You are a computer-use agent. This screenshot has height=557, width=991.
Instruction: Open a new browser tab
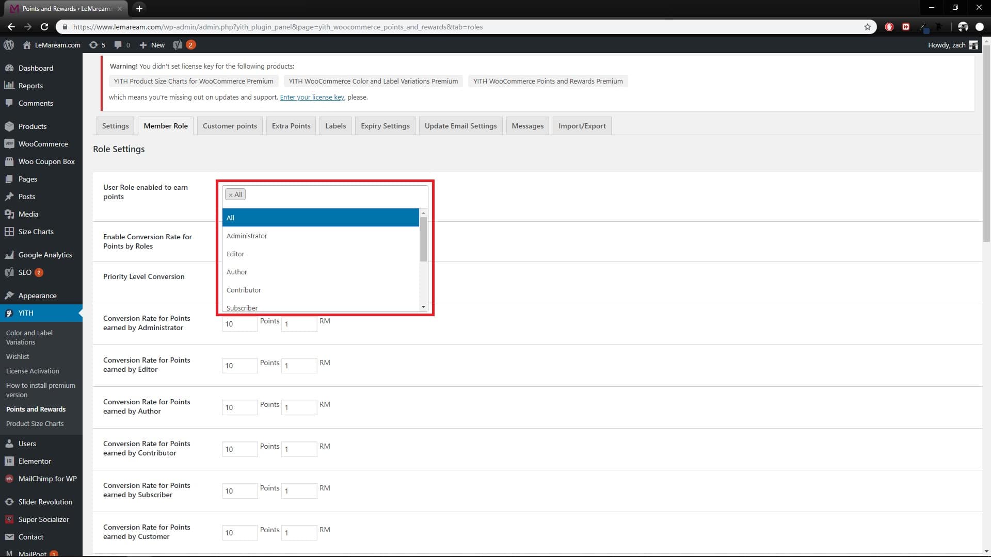[x=139, y=8]
